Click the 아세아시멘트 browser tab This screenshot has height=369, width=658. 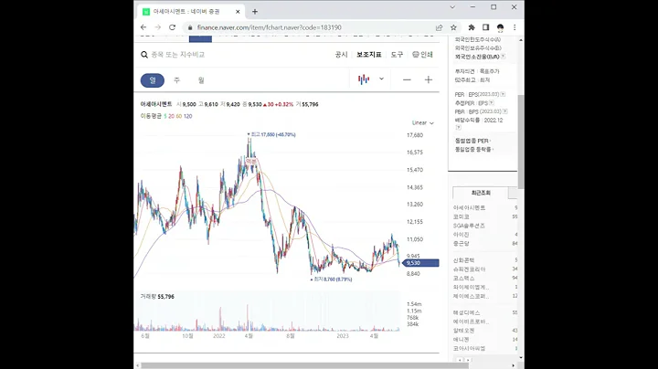click(x=191, y=12)
